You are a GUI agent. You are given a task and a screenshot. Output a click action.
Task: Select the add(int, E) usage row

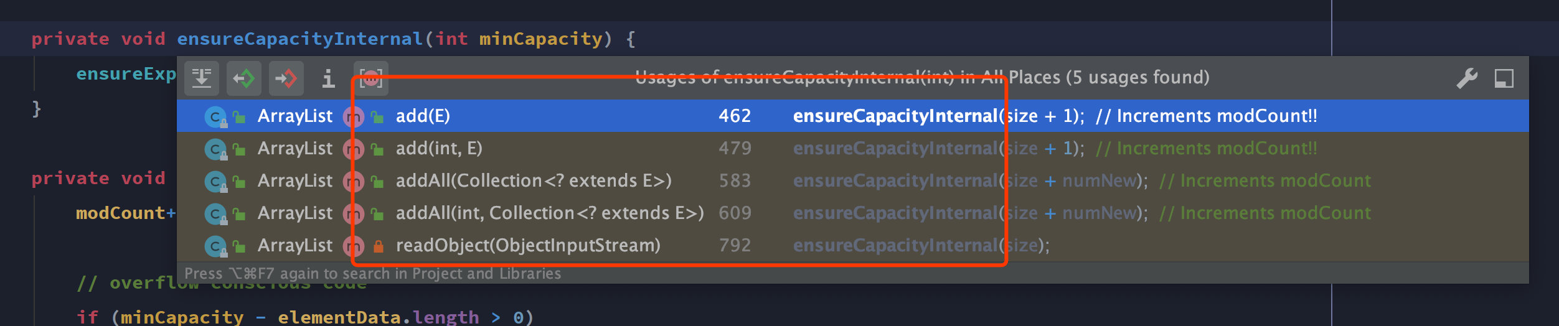click(852, 148)
